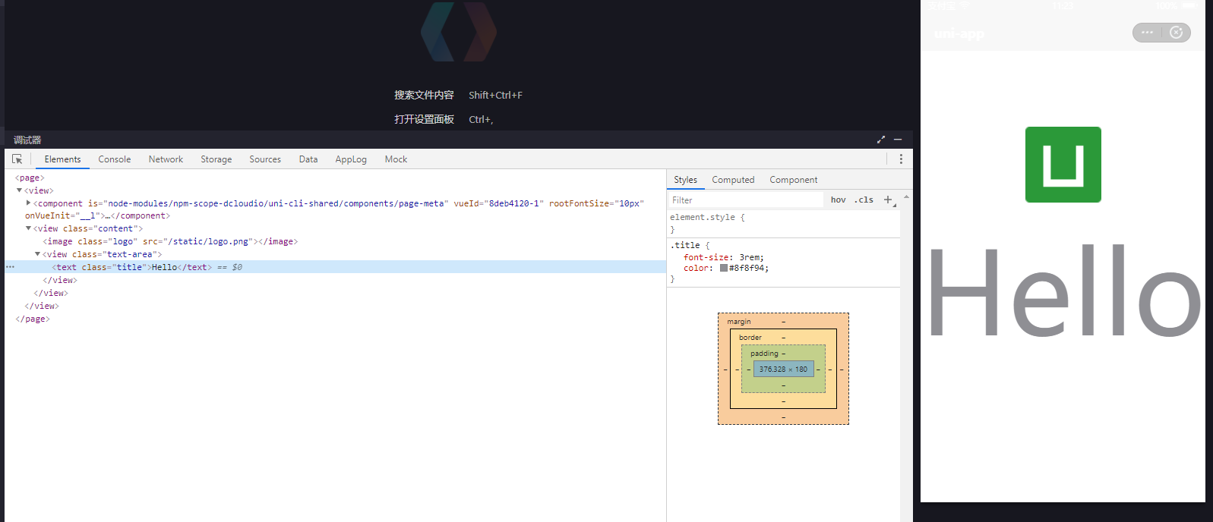Click the search file contents shortcut hint
The image size is (1213, 522).
(458, 95)
